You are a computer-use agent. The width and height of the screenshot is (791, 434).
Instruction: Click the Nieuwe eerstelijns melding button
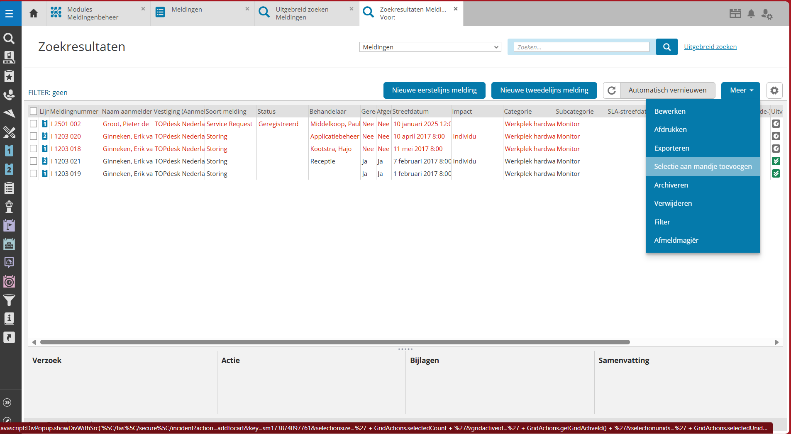434,90
